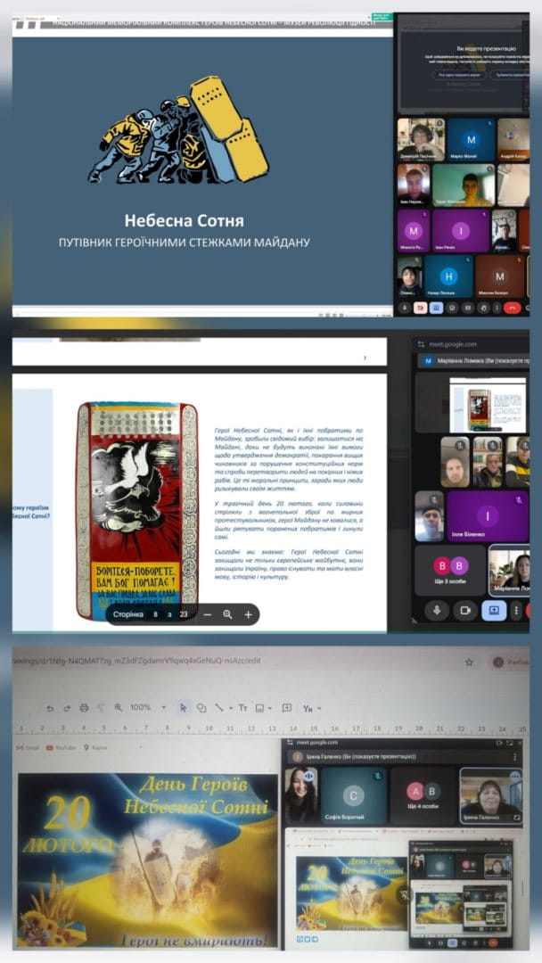The image size is (542, 963).
Task: Open the Карти bookmark
Action: pyautogui.click(x=95, y=748)
